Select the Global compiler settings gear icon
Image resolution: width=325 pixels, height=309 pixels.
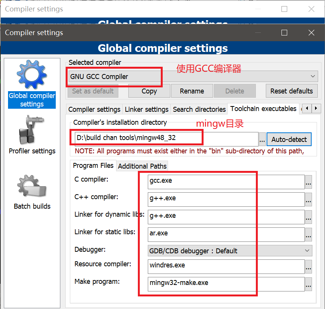click(32, 75)
